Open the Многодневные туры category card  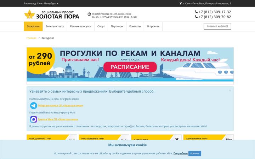(104, 137)
